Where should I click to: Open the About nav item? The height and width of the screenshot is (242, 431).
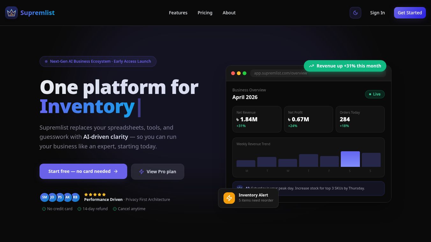pyautogui.click(x=229, y=13)
